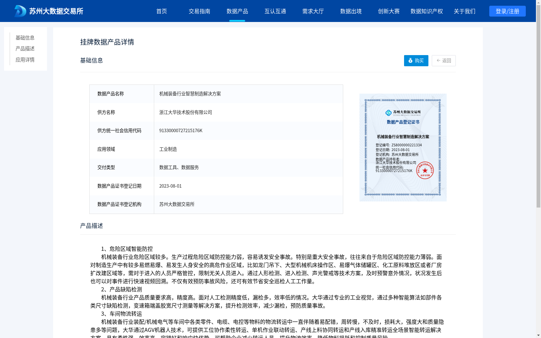Select the credit code 91330000727215176K in the table

click(181, 130)
